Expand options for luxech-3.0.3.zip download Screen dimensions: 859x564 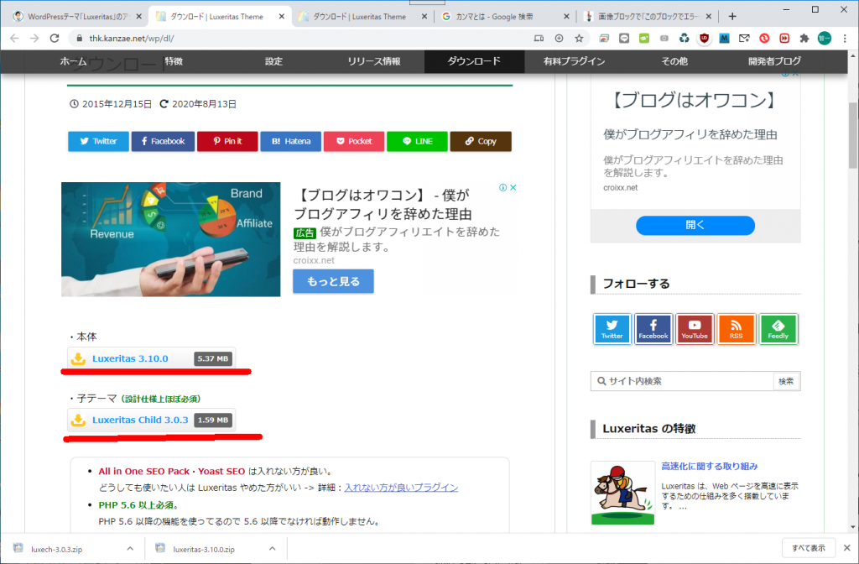(130, 548)
